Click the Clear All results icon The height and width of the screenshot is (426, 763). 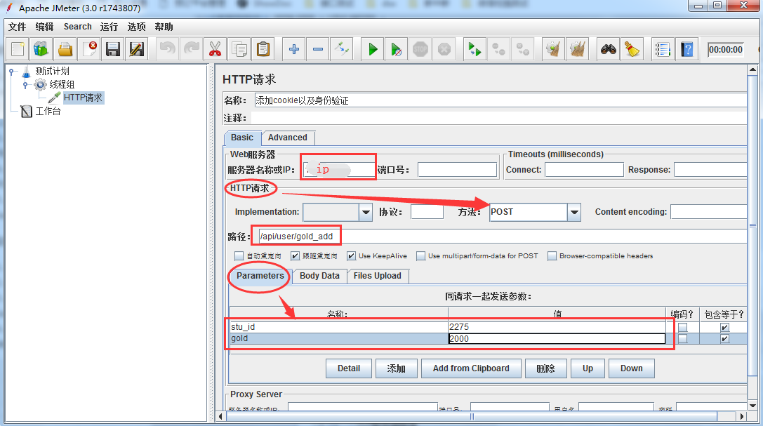tap(577, 49)
